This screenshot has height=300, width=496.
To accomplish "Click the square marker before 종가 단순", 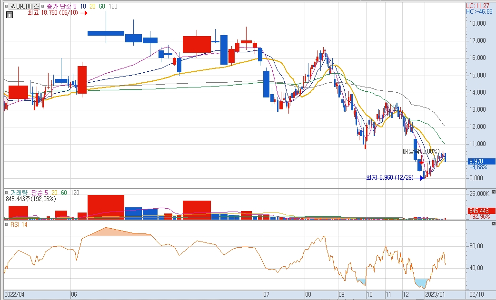I will (43, 6).
